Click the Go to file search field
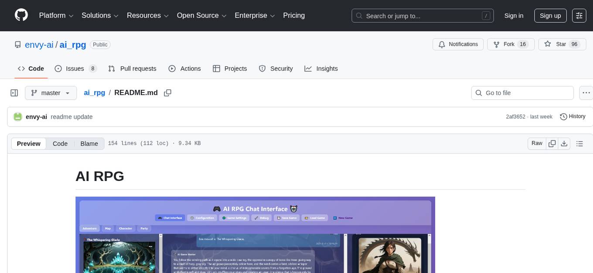 [x=522, y=93]
